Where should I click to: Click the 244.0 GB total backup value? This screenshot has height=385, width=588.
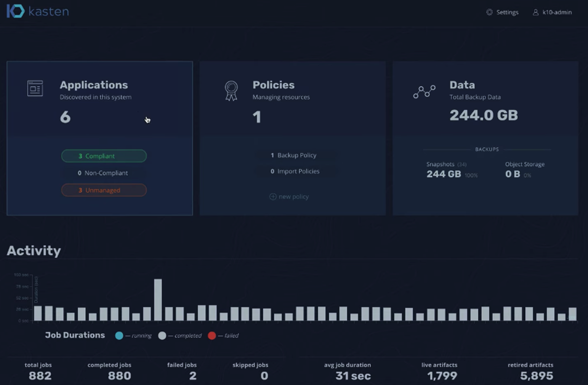pos(484,115)
